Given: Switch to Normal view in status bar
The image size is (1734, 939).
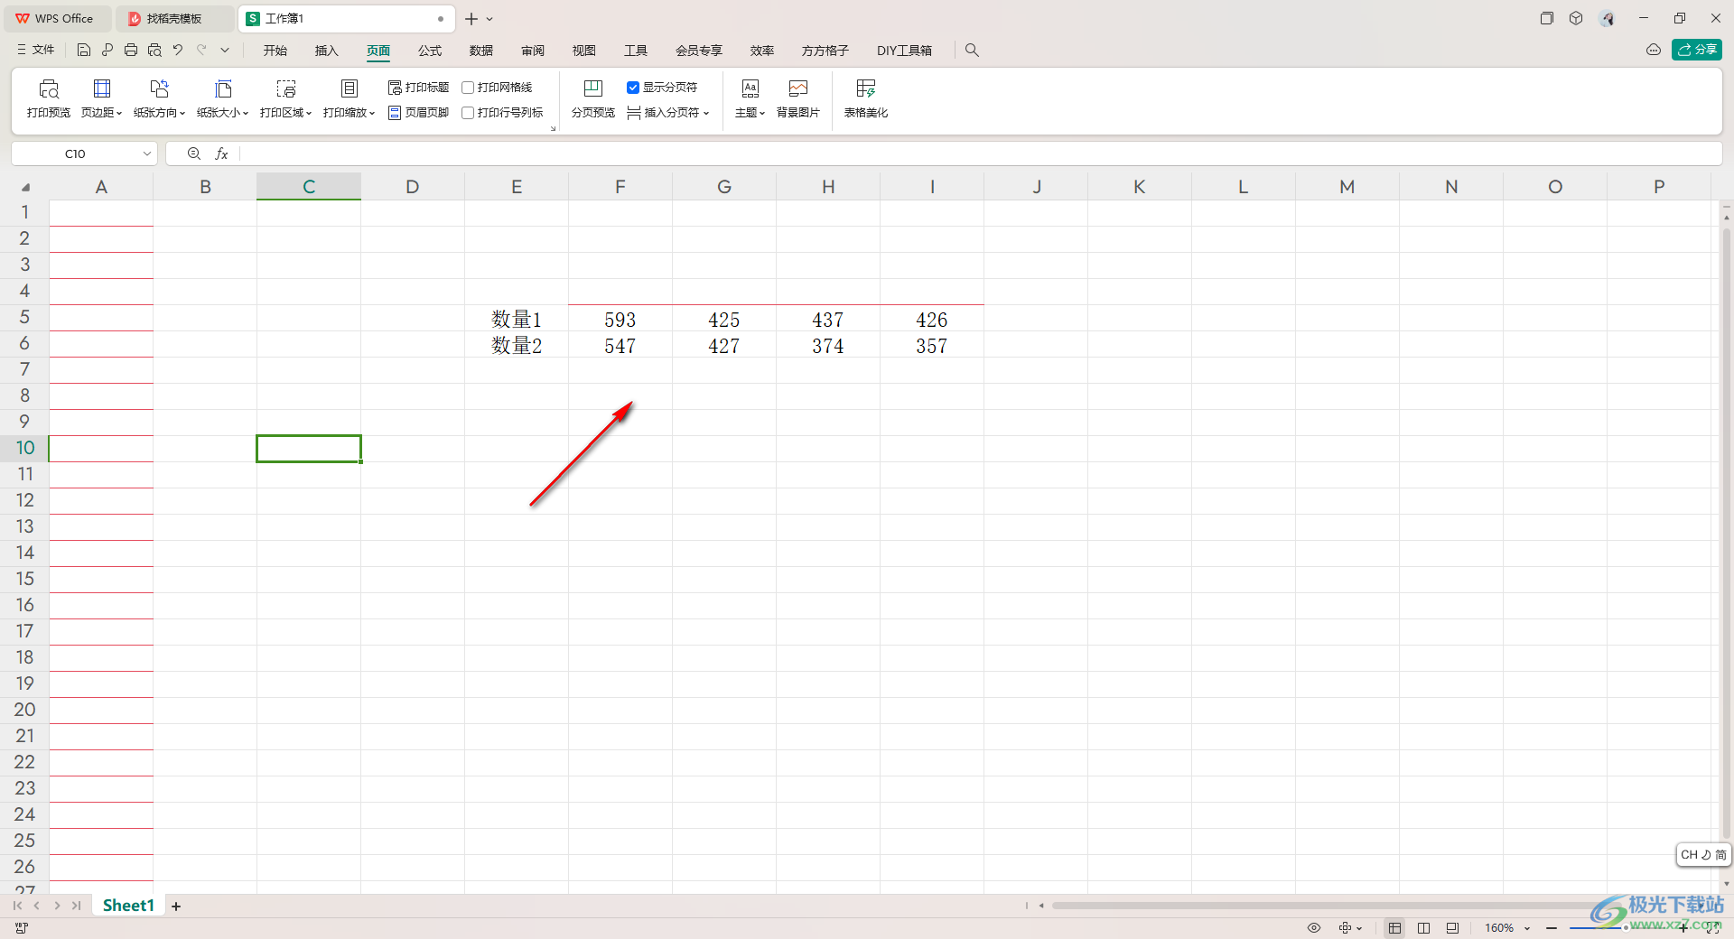Looking at the screenshot, I should coord(1394,927).
